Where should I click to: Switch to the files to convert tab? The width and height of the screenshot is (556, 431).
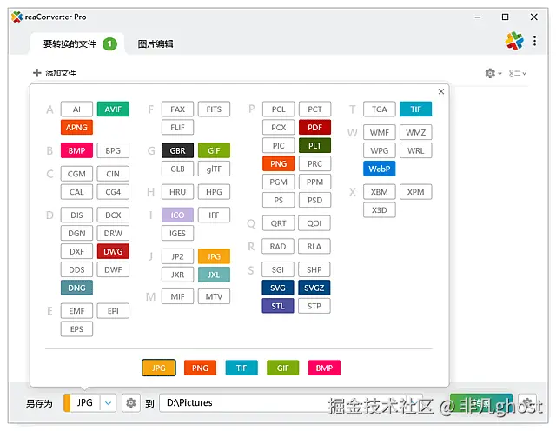click(x=77, y=44)
